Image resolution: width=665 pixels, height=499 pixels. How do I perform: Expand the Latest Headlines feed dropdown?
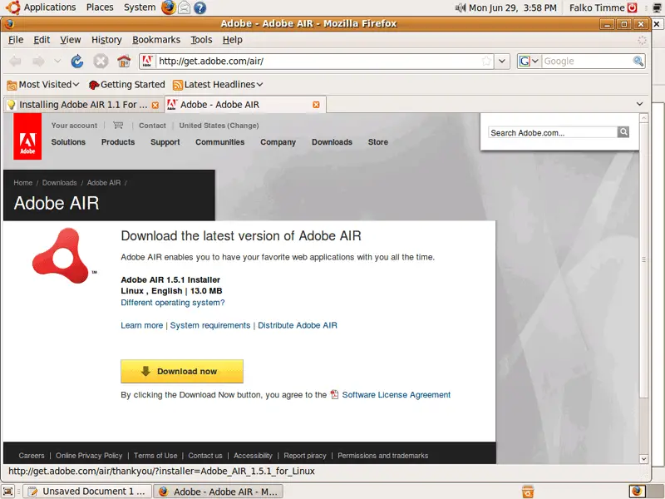[259, 85]
